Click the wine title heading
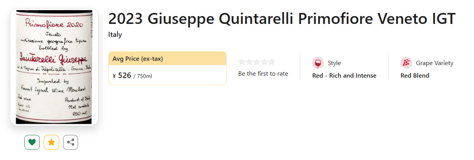Image resolution: width=474 pixels, height=160 pixels. click(x=281, y=19)
